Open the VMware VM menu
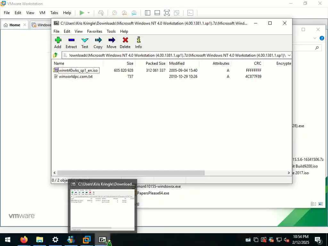328x246 pixels. (42, 13)
